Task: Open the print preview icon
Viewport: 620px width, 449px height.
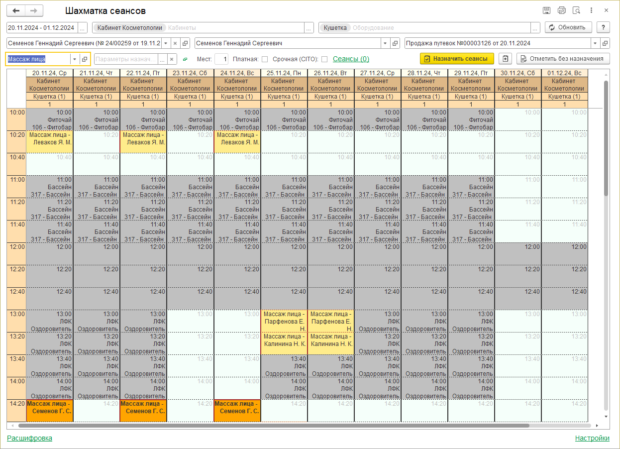Action: [x=577, y=10]
